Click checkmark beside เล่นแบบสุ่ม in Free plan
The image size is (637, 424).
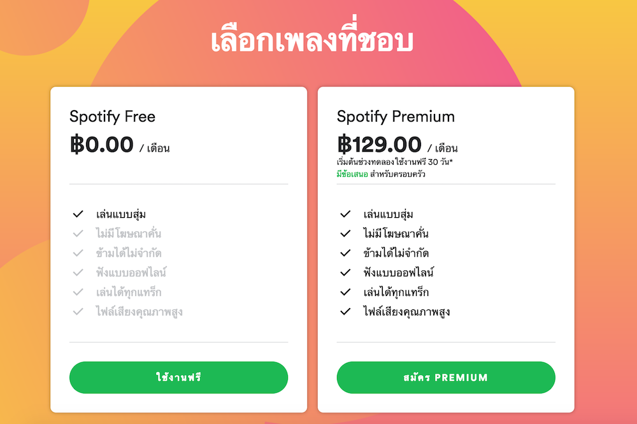pyautogui.click(x=78, y=214)
